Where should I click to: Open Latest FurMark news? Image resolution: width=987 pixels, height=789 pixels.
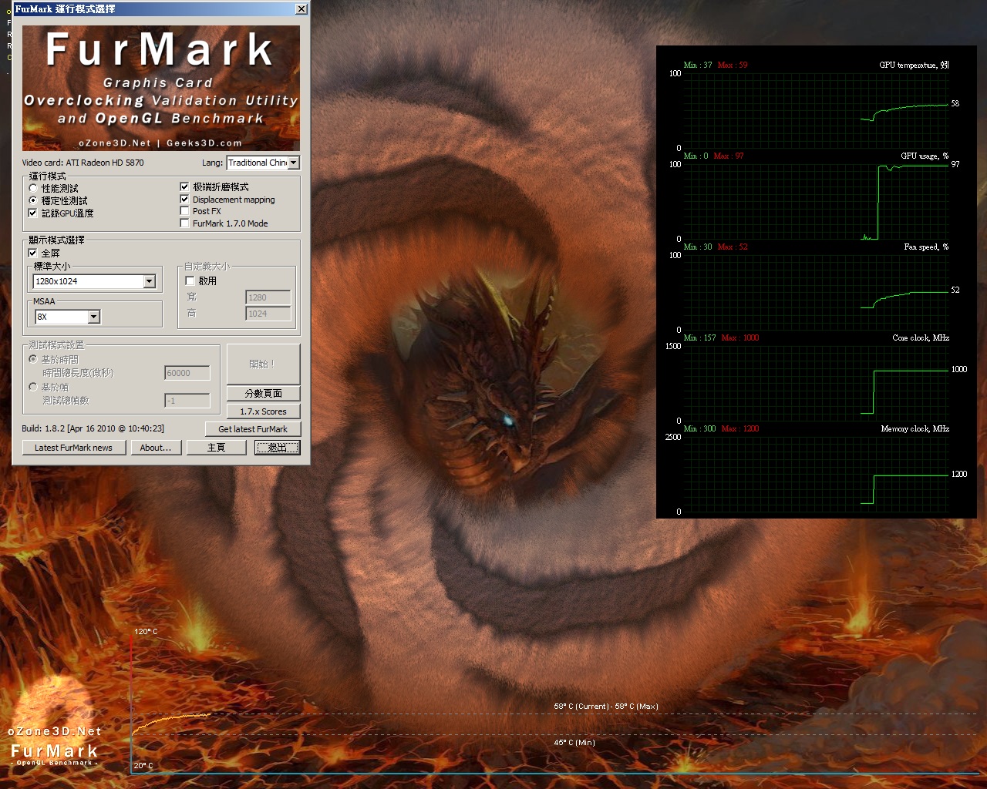pos(73,448)
